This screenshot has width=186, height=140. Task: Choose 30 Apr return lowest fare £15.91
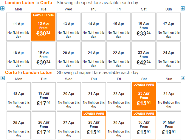(144, 125)
